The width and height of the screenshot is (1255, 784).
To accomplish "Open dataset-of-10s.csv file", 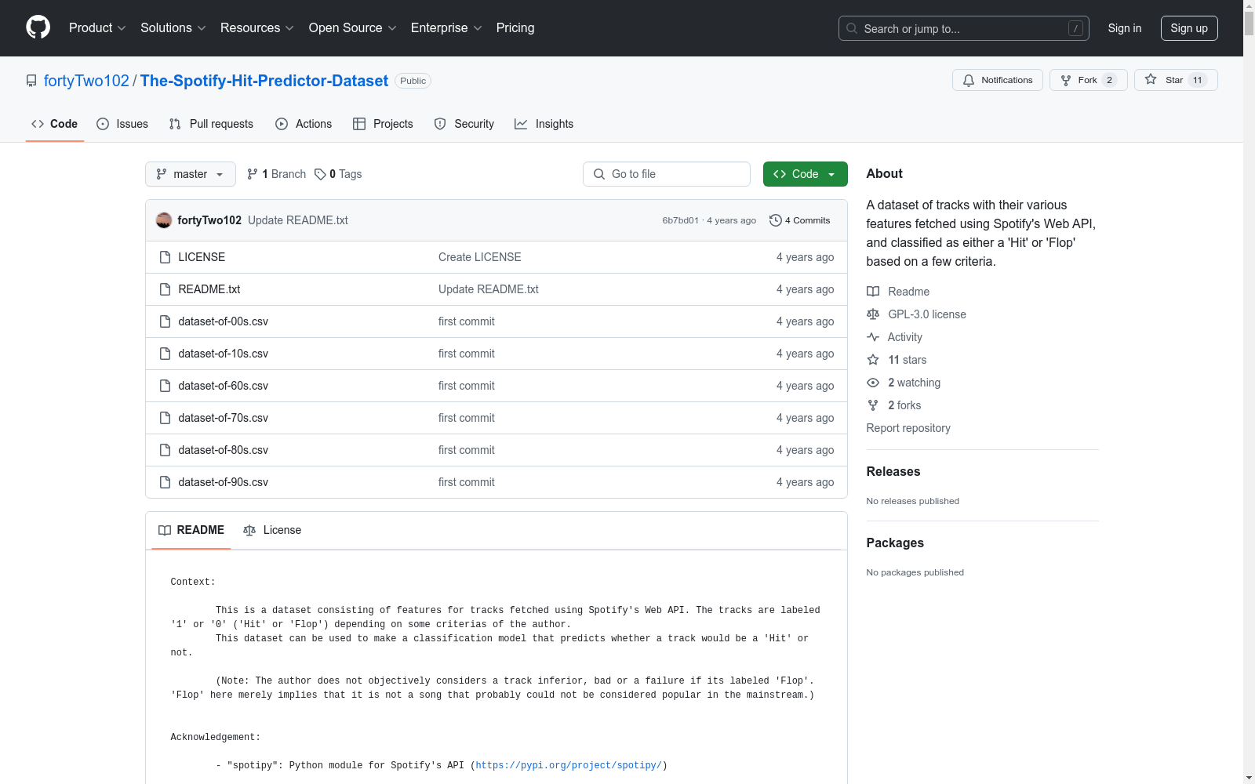I will click(x=224, y=354).
